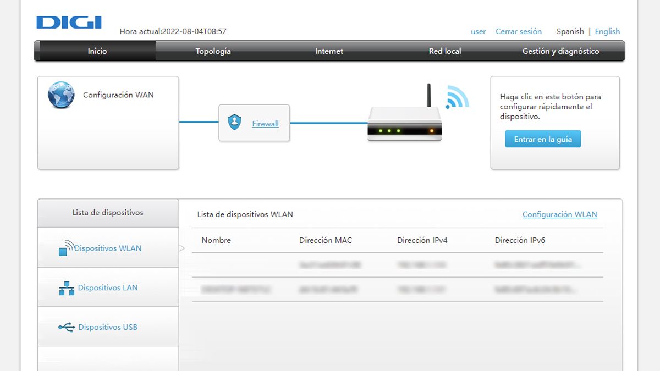Select the first device row in the WLAN list
This screenshot has height=371, width=660.
(x=385, y=264)
